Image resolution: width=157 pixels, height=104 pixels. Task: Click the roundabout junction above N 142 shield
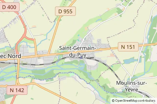(18, 83)
